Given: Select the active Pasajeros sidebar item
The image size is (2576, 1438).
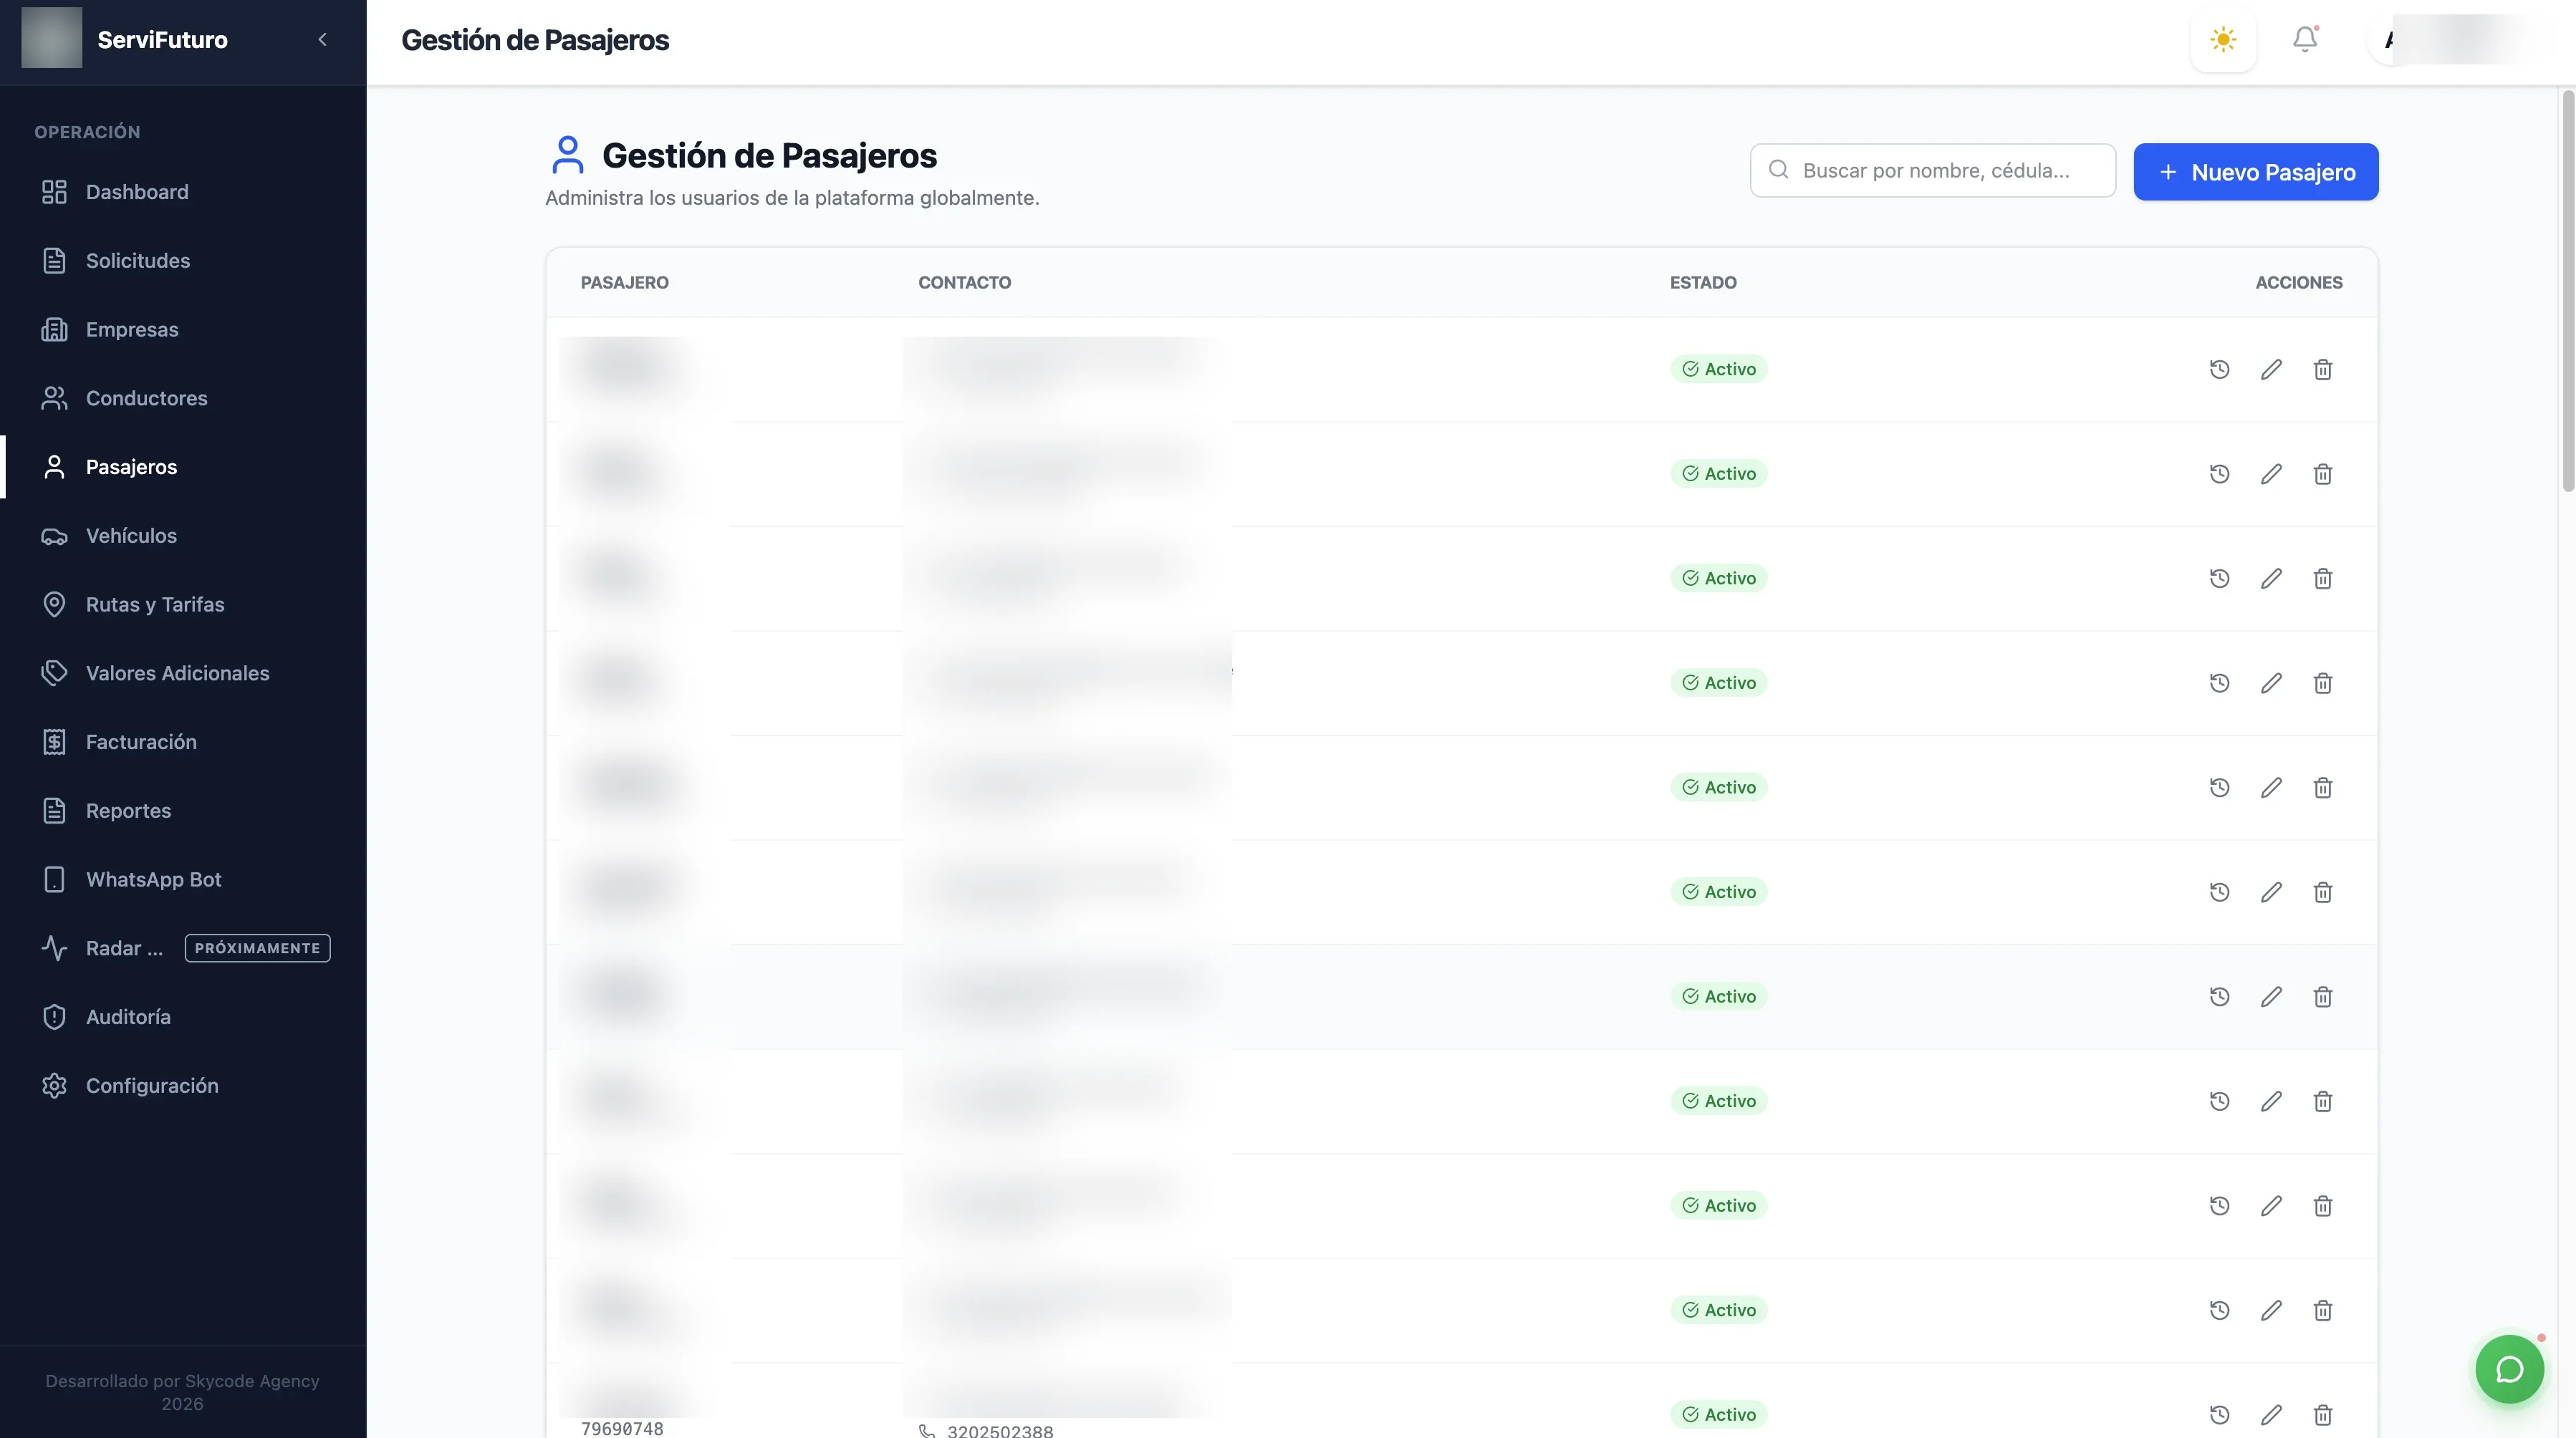Looking at the screenshot, I should (x=184, y=467).
